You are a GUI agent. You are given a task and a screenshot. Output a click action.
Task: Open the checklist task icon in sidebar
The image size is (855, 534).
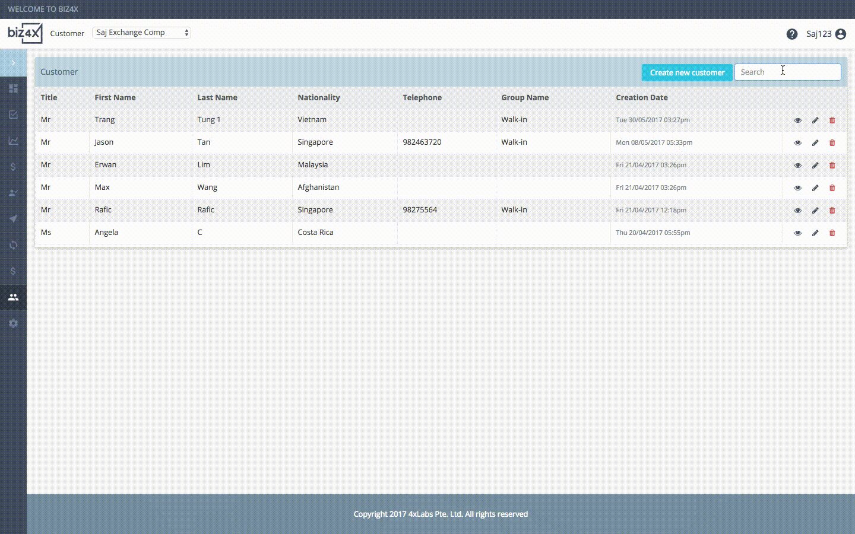click(x=13, y=115)
